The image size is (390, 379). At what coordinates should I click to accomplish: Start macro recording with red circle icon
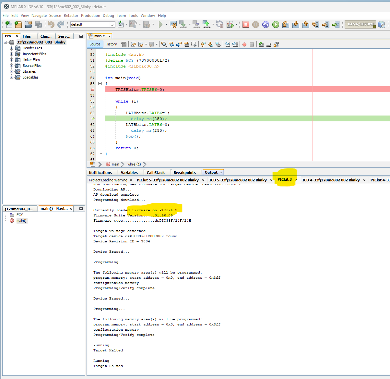(x=244, y=44)
